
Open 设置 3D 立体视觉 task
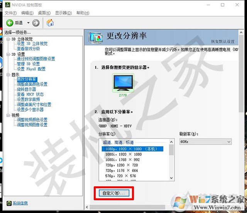click(32, 44)
